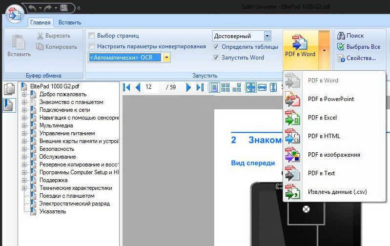This screenshot has width=390, height=246.
Task: Open Свойства properties button
Action: tap(356, 58)
